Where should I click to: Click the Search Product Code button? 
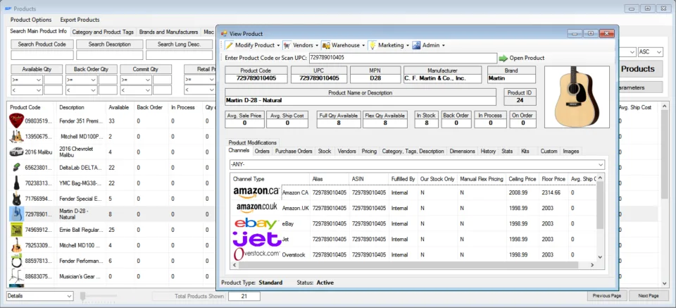[42, 44]
